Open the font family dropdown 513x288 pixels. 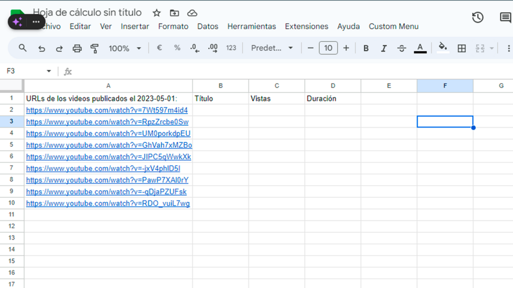pos(272,48)
